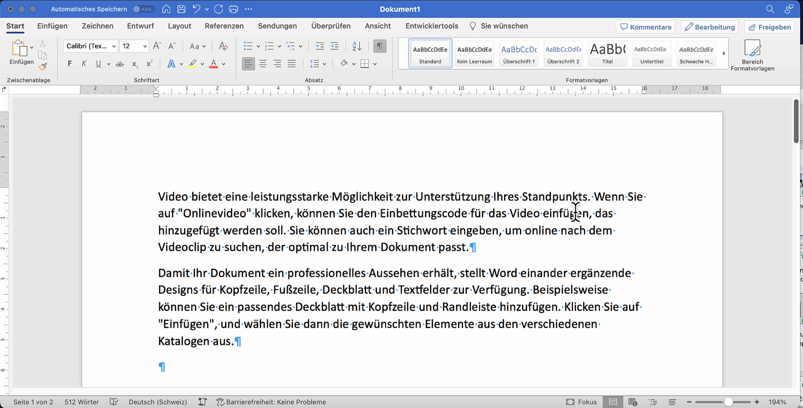Image resolution: width=803 pixels, height=408 pixels.
Task: Toggle the Automatisches Speichern switch
Action: (x=143, y=9)
